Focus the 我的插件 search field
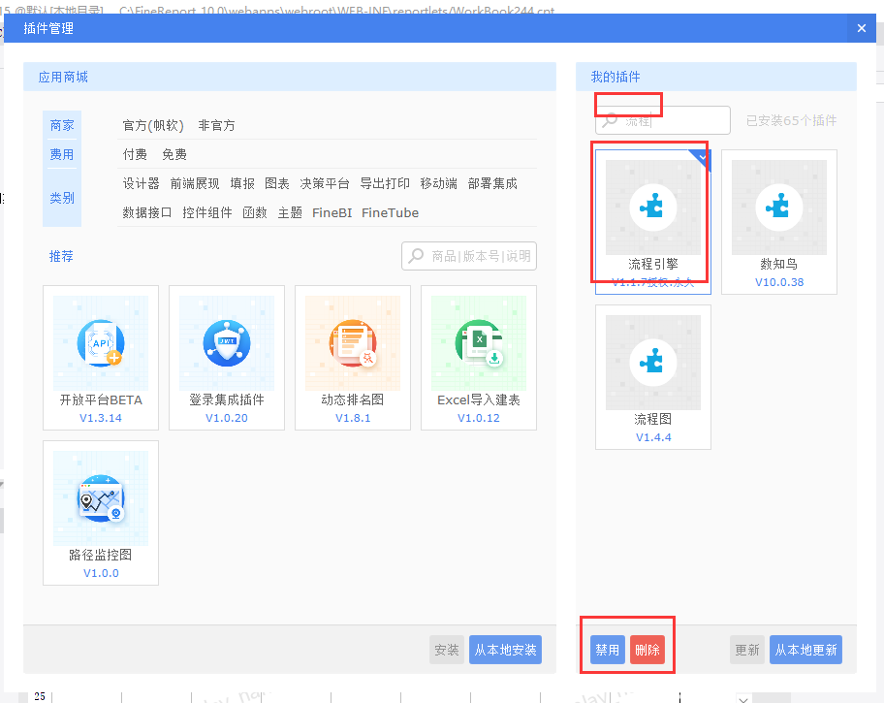Image resolution: width=884 pixels, height=703 pixels. point(663,120)
